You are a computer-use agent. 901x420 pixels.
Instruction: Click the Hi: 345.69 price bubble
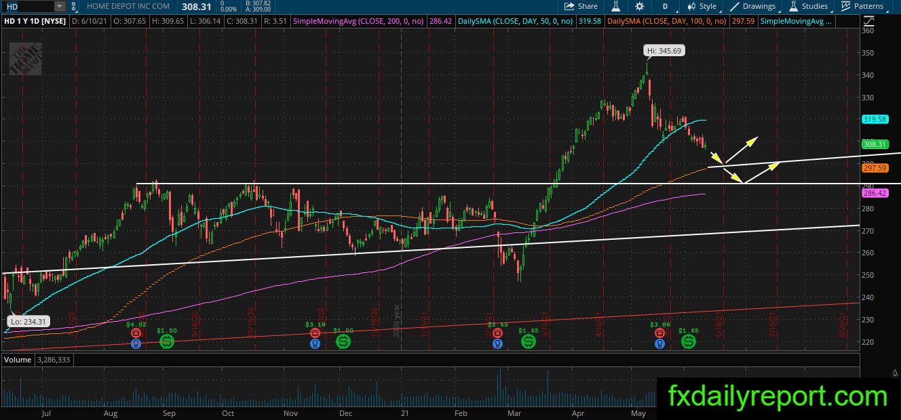(664, 51)
